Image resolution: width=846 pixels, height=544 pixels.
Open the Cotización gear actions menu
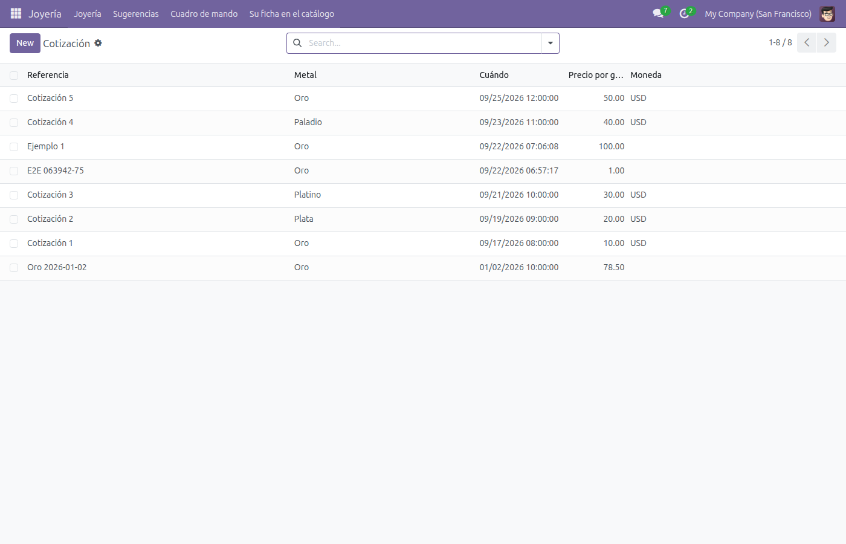click(98, 43)
